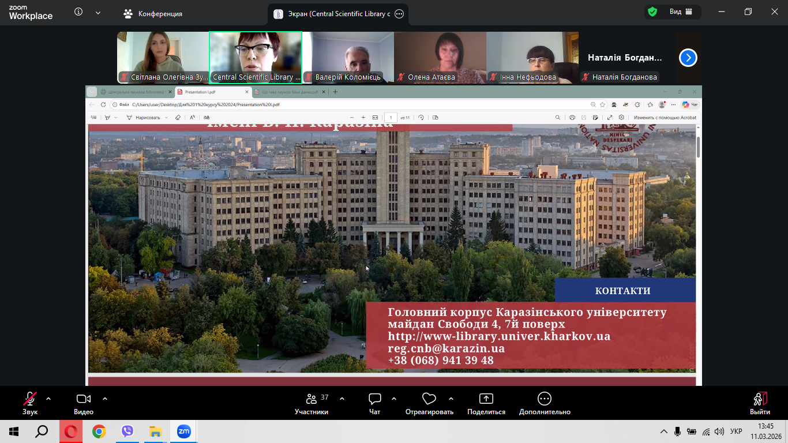Click the Отреагировать reactions heart icon
This screenshot has width=788, height=443.
(x=429, y=399)
